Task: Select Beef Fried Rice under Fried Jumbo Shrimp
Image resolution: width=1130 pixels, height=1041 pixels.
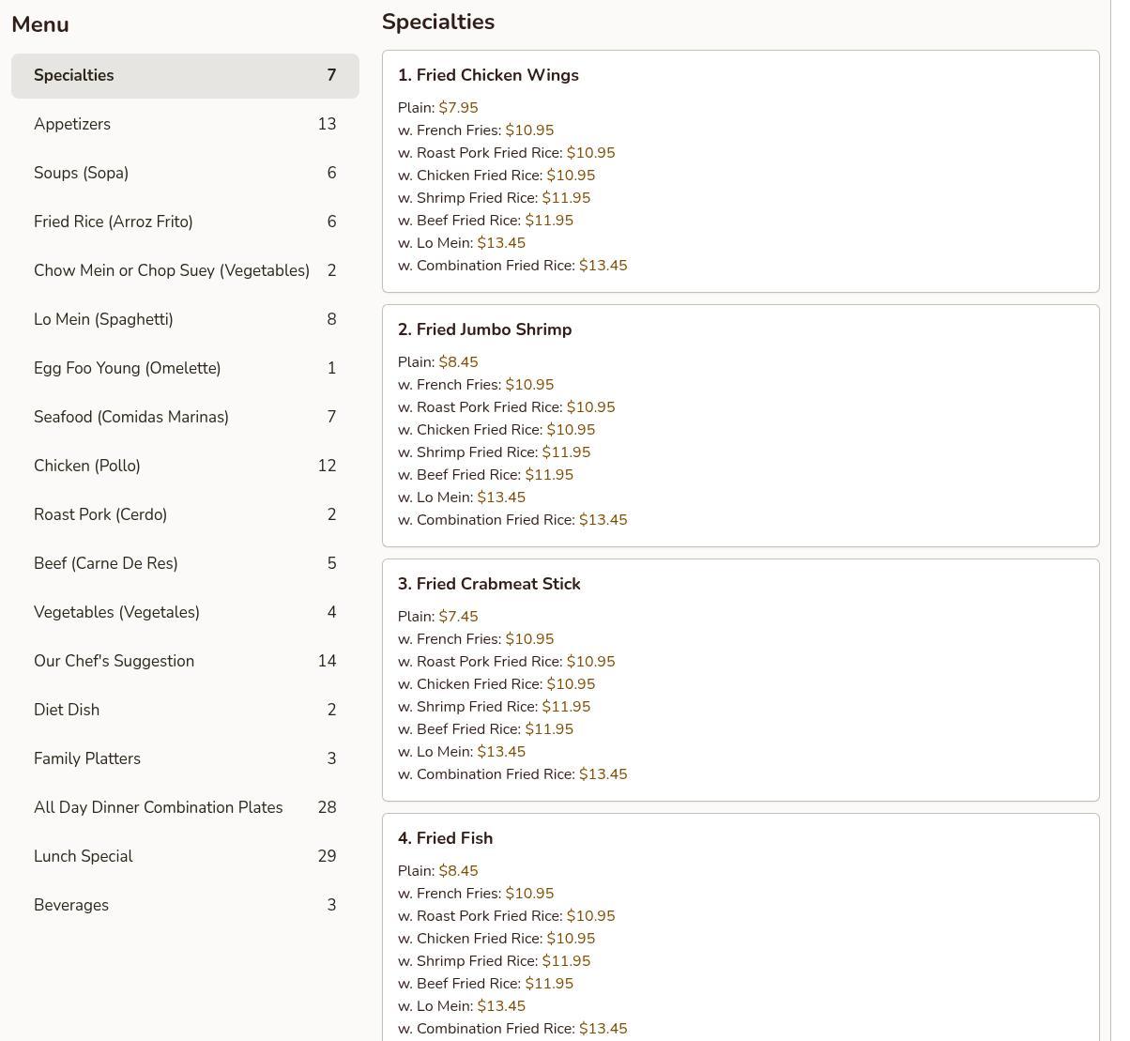Action: [x=485, y=475]
